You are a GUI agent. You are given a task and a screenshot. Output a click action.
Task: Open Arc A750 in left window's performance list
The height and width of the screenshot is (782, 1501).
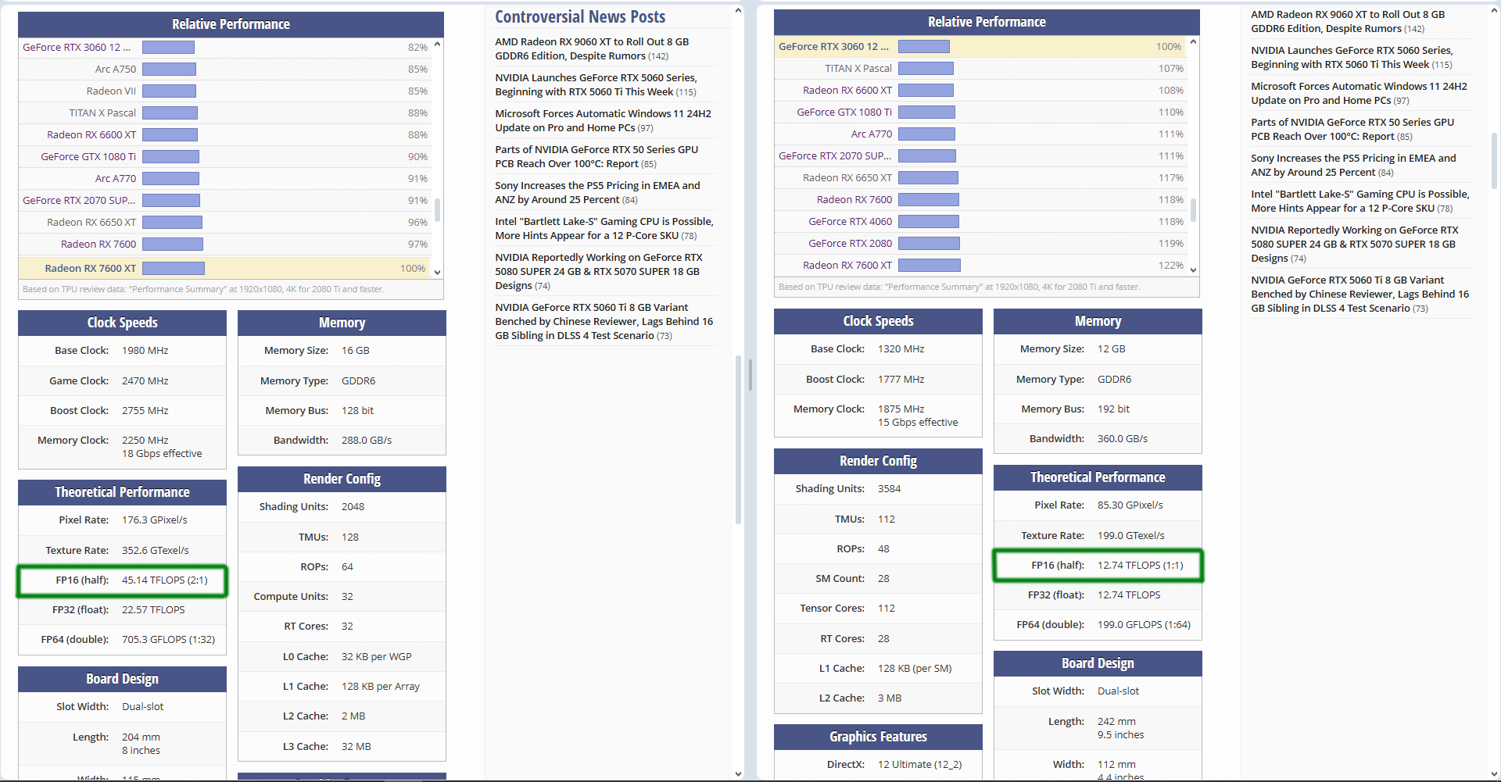[116, 69]
